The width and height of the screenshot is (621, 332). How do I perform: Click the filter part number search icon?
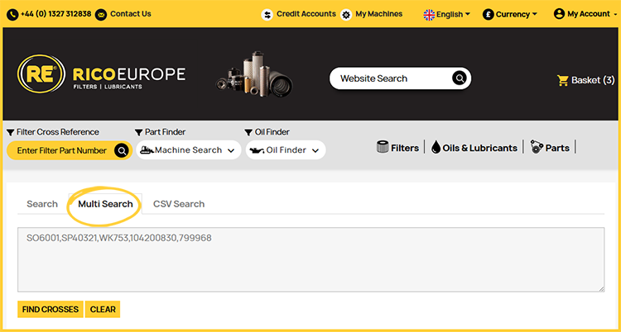(x=122, y=150)
